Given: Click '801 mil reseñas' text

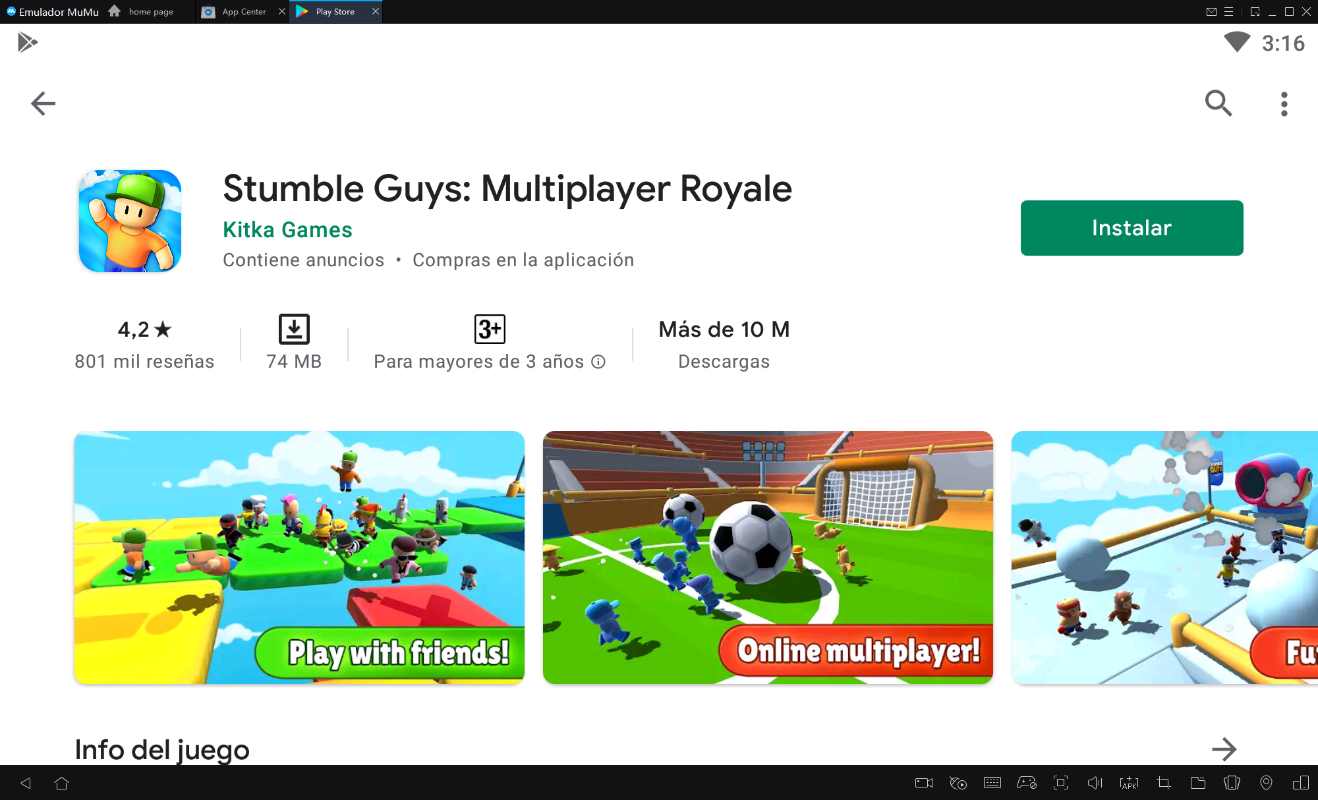Looking at the screenshot, I should [x=144, y=362].
